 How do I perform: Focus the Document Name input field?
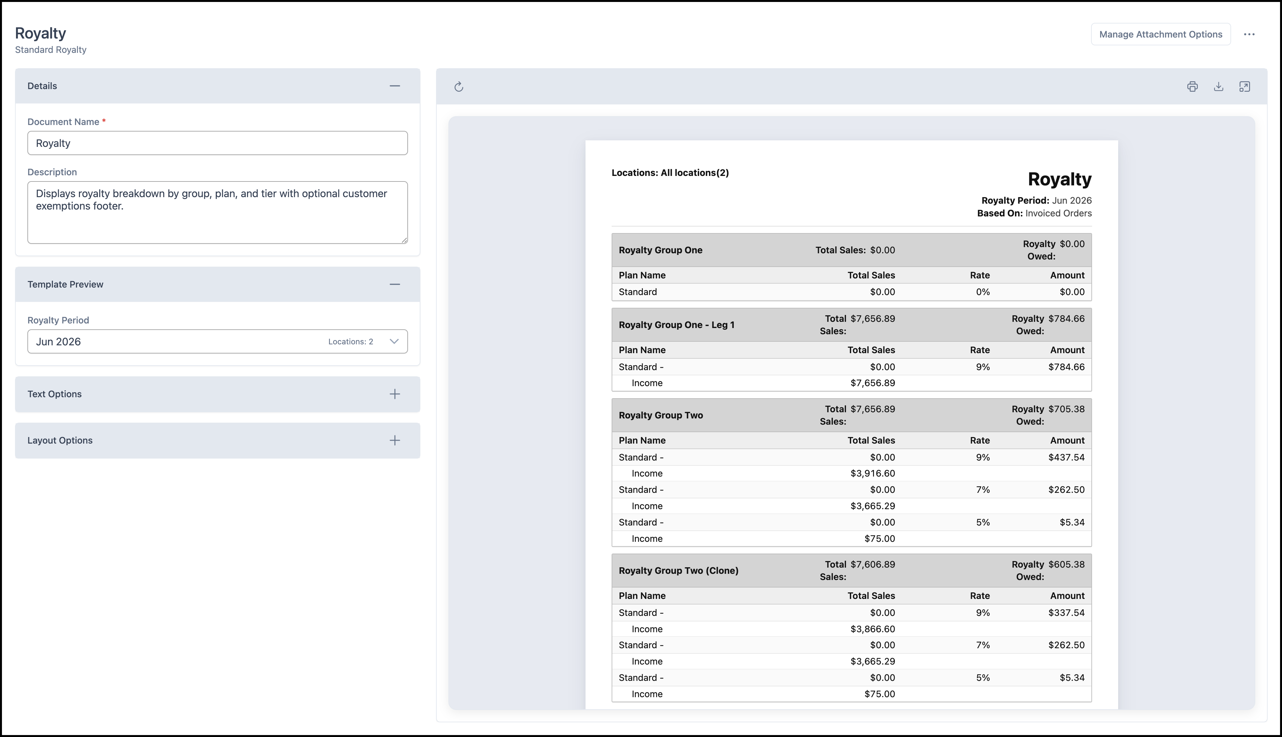tap(218, 143)
